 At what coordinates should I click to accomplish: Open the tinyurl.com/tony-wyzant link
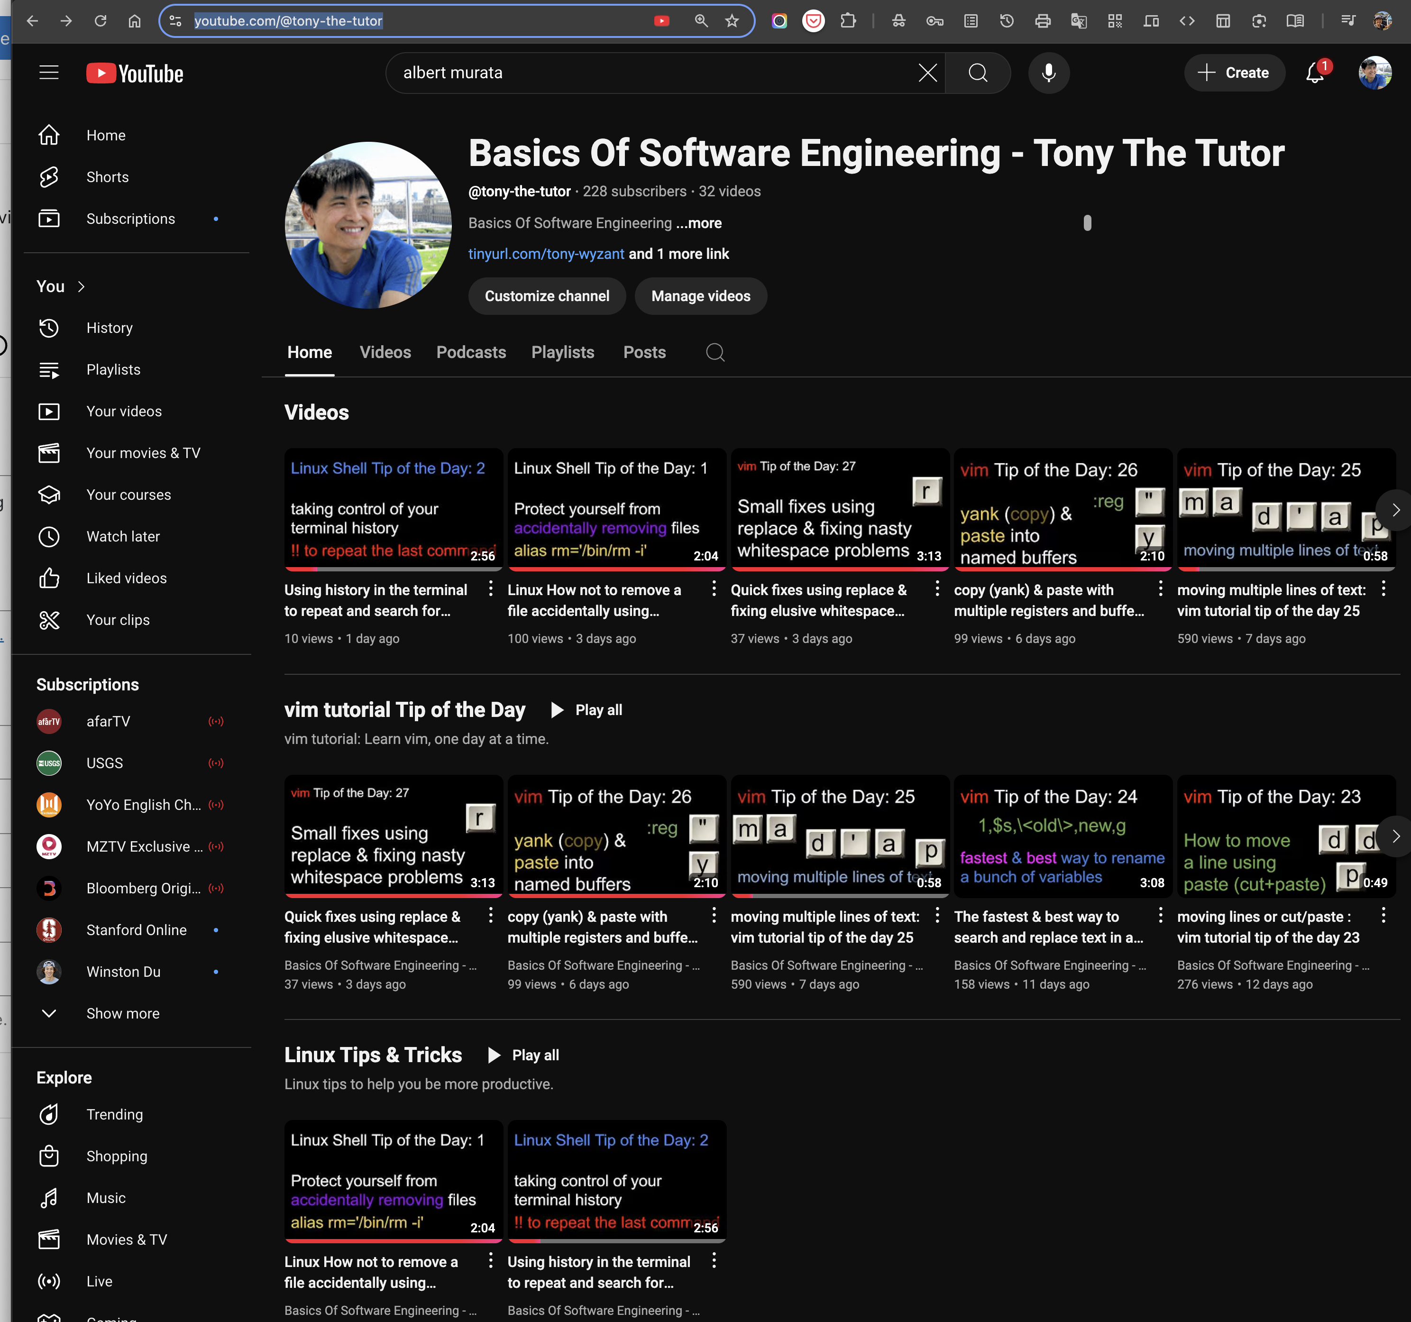coord(546,254)
